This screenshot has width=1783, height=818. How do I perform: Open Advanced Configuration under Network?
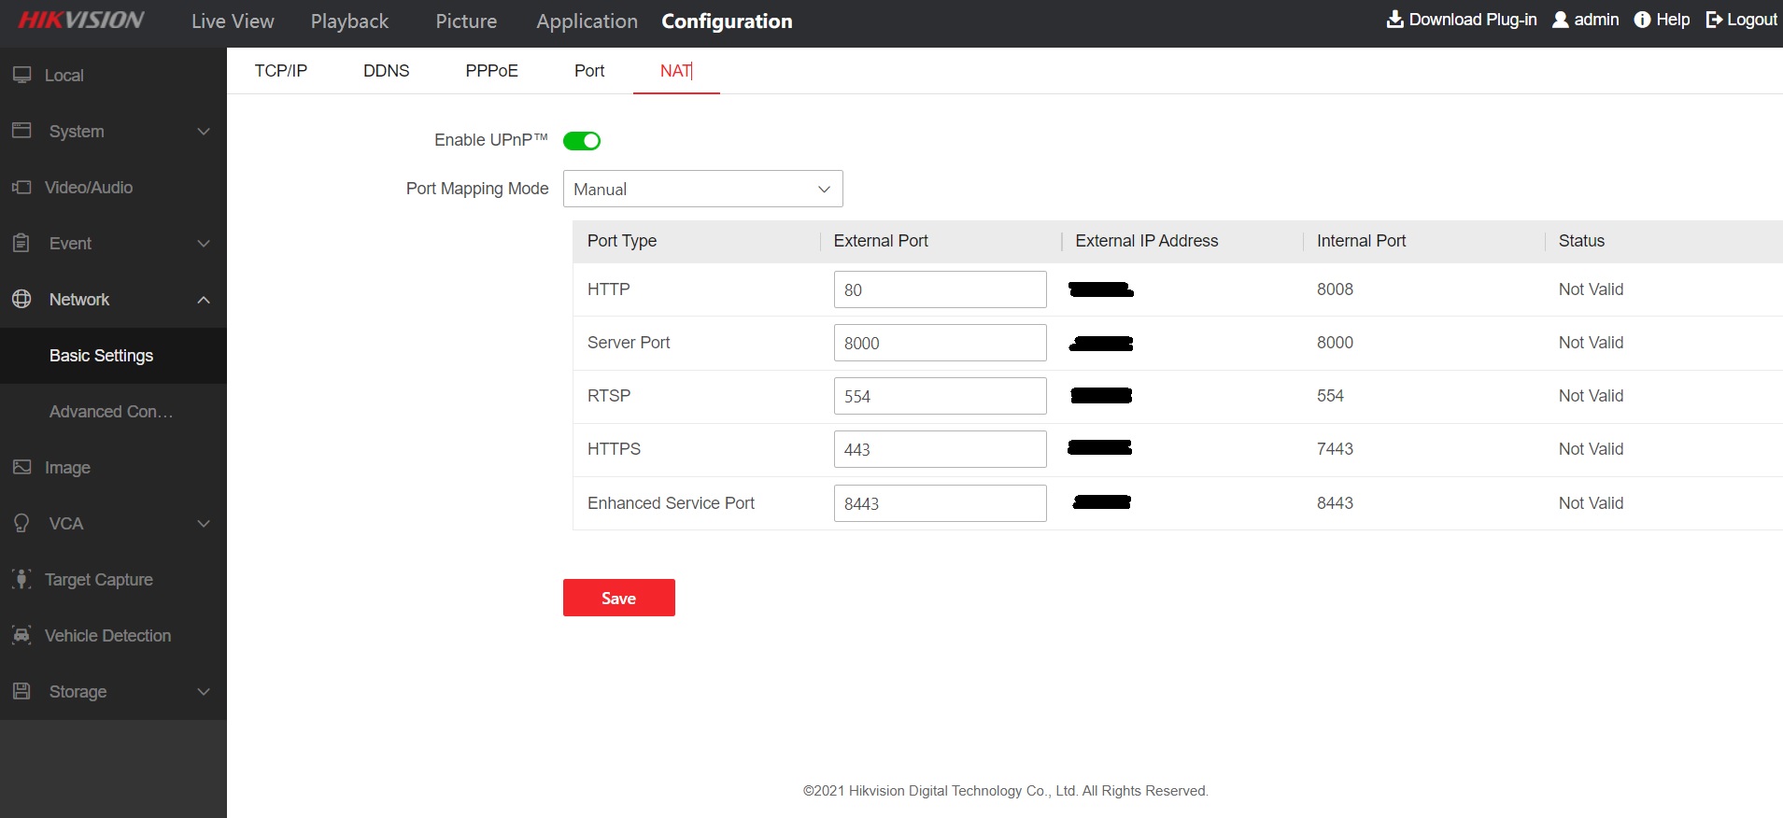point(111,412)
